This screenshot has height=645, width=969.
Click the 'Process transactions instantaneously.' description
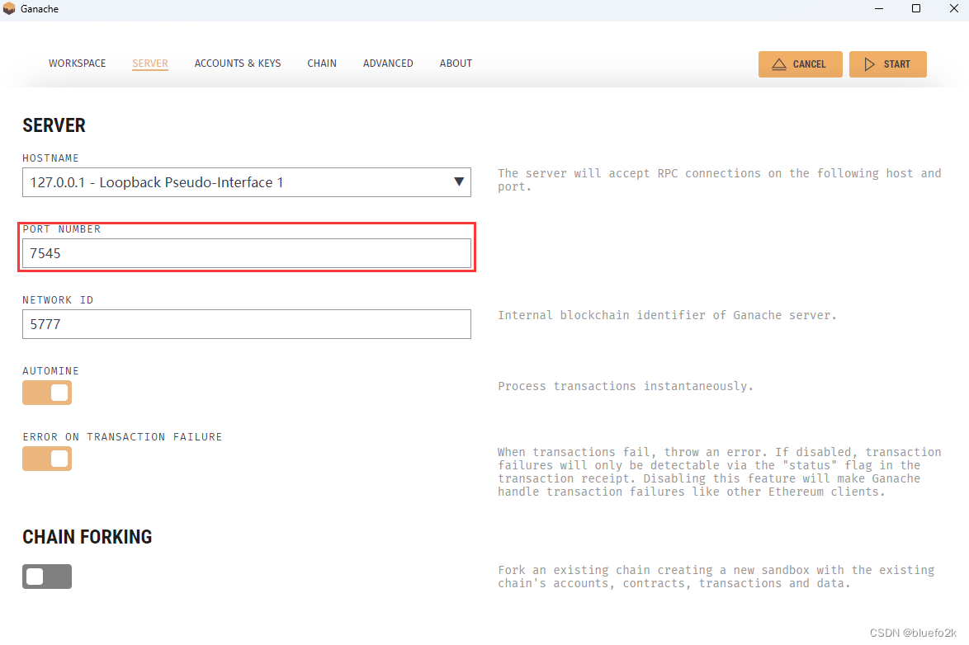pos(626,386)
